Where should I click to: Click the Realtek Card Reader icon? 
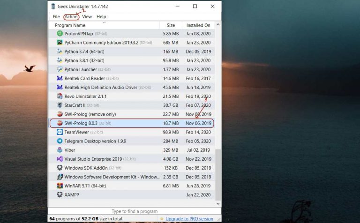60,79
